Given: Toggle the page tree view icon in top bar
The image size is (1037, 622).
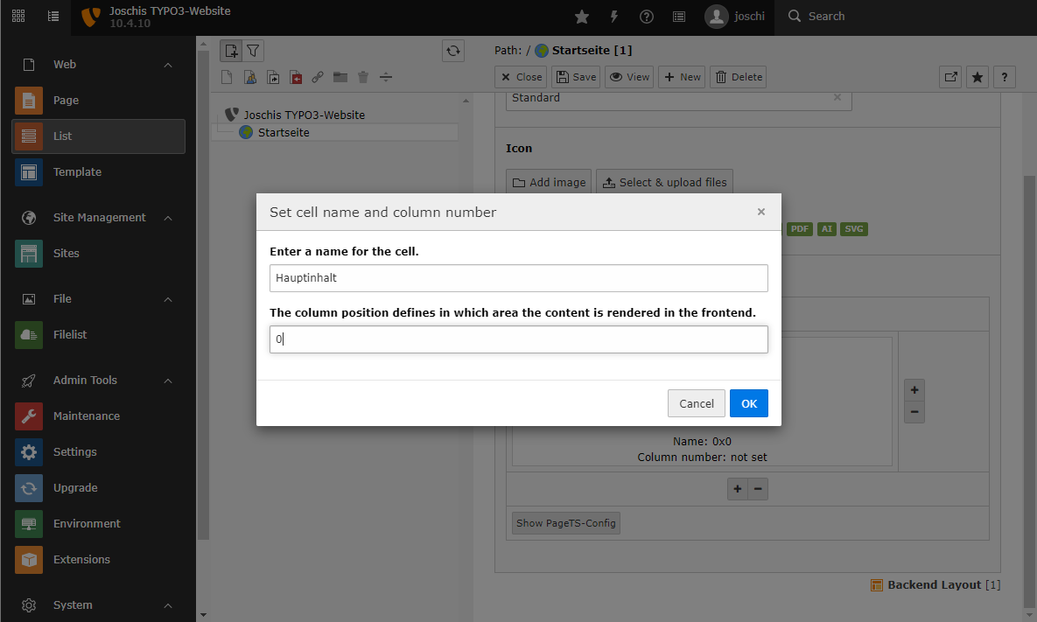Looking at the screenshot, I should pyautogui.click(x=53, y=17).
